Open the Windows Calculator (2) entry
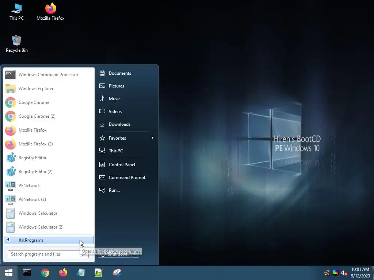The image size is (374, 280). [x=49, y=227]
